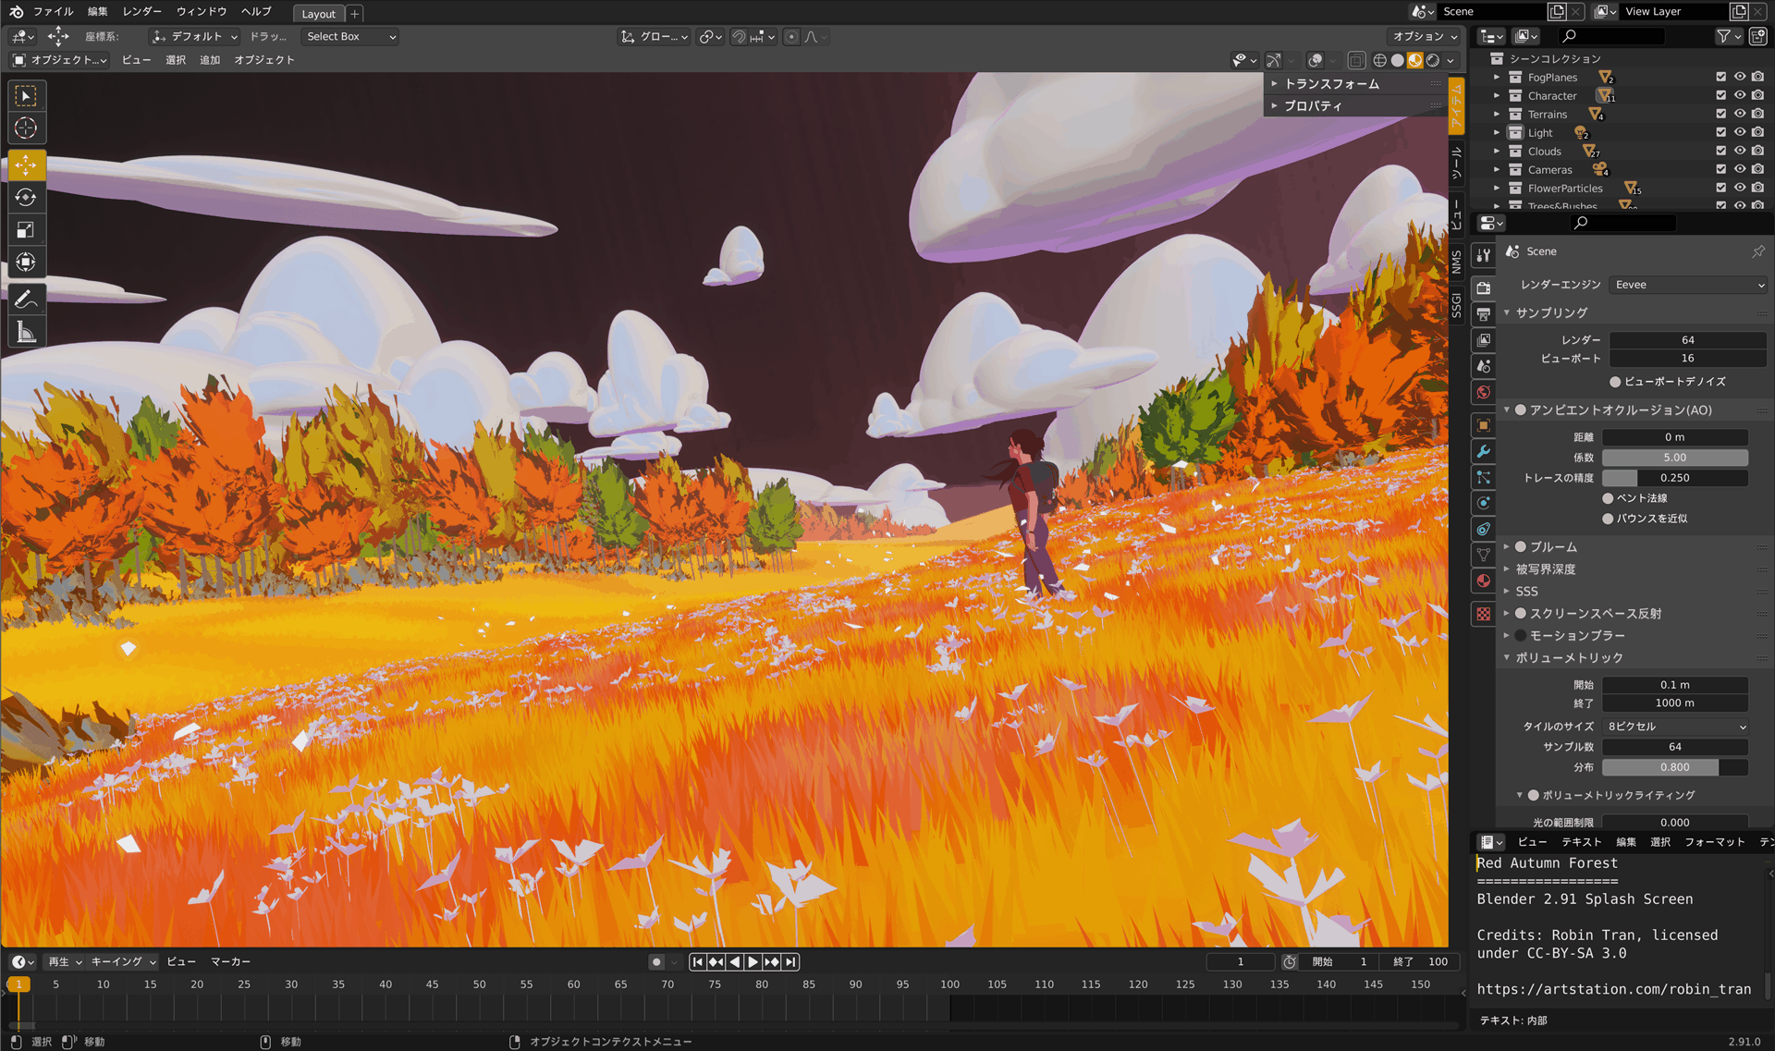Open the Help menu
This screenshot has width=1775, height=1051.
pos(256,12)
